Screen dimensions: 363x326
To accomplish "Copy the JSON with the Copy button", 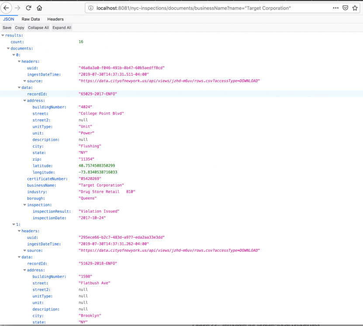I will [x=19, y=27].
